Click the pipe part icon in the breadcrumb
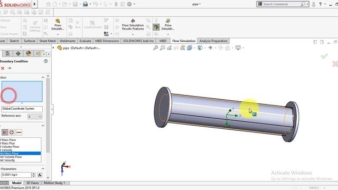The image size is (338, 190). (x=60, y=48)
